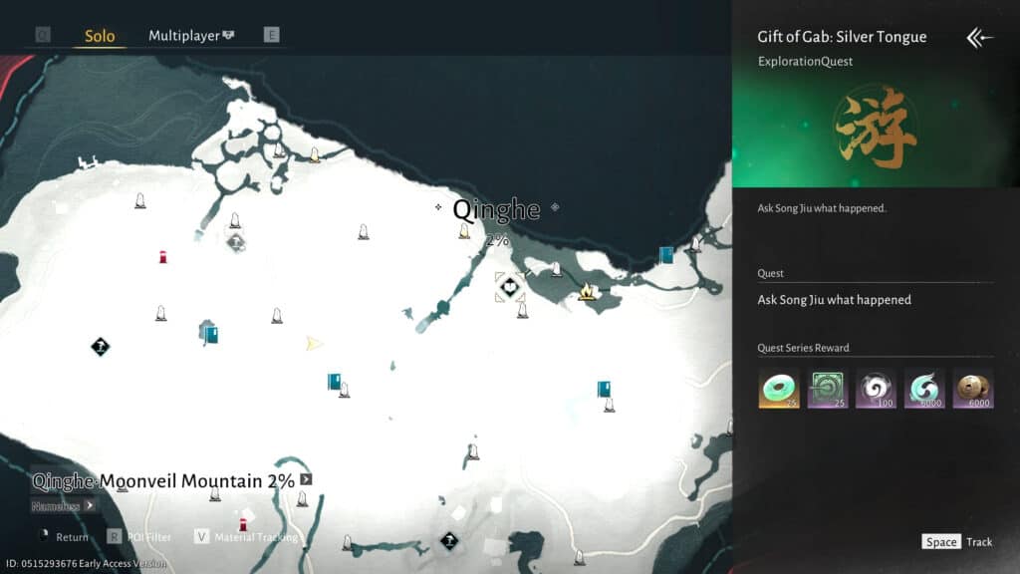
Task: Click the black diamond marker on west side
Action: (x=100, y=347)
